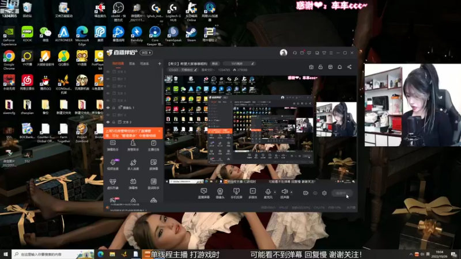Open the streamer tasks tool
The image size is (461, 259).
153,146
